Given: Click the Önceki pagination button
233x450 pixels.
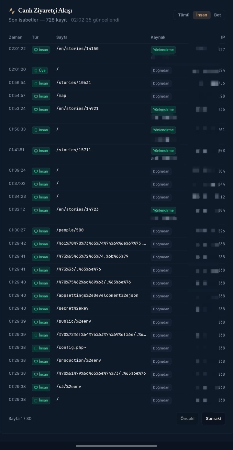Looking at the screenshot, I should pyautogui.click(x=187, y=419).
